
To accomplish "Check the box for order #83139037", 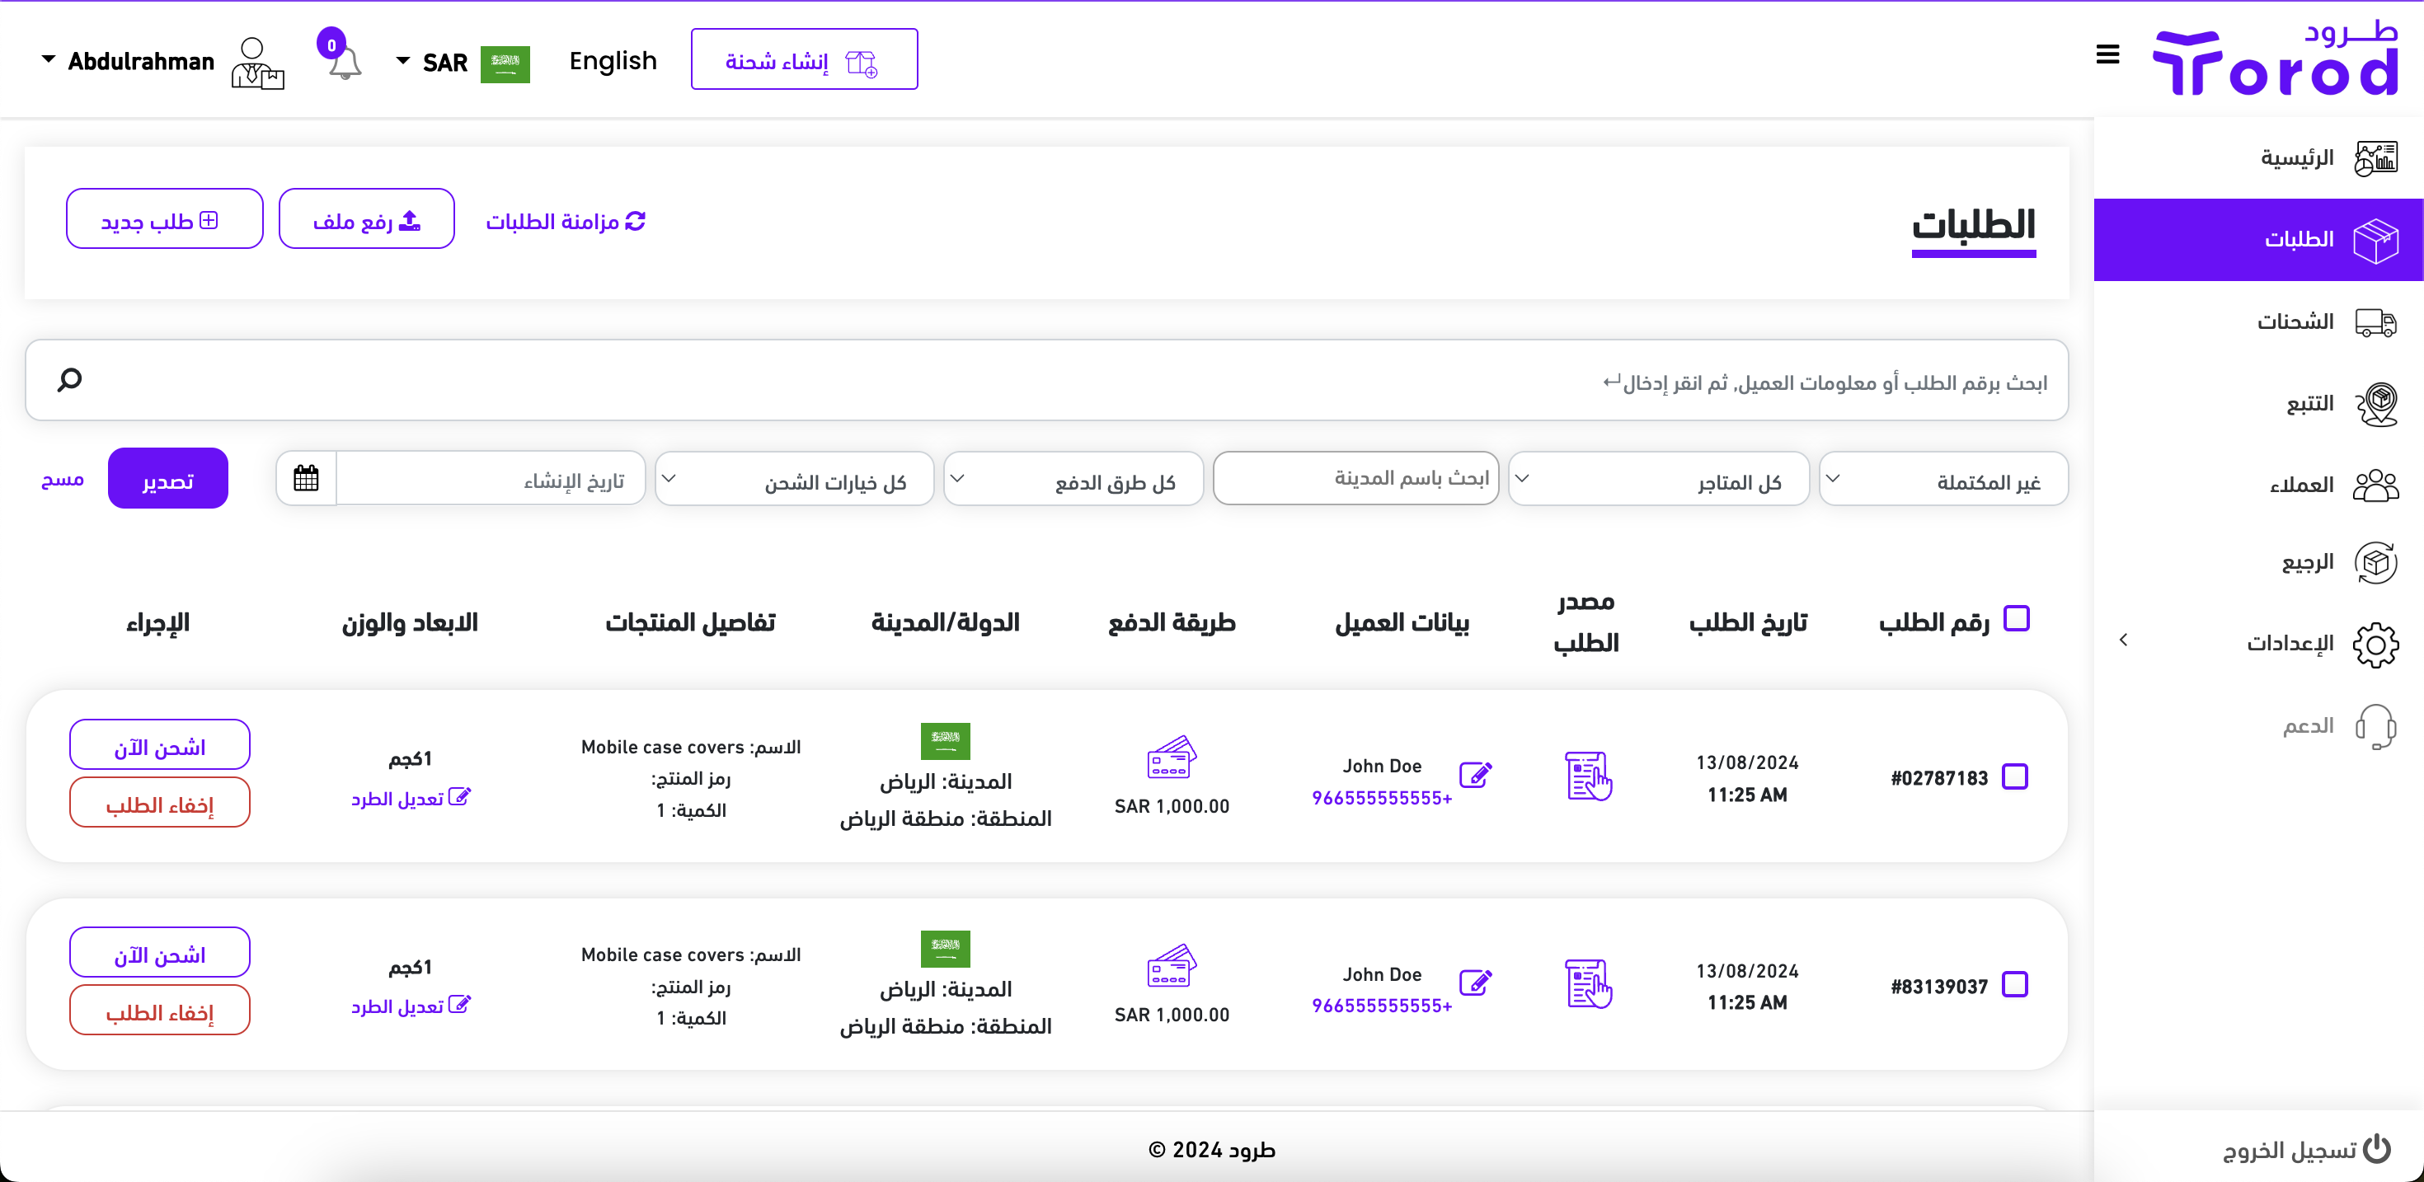I will 2013,984.
